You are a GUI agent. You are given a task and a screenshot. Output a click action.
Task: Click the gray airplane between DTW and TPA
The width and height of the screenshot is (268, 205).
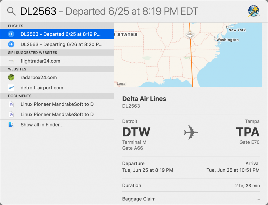[191, 132]
